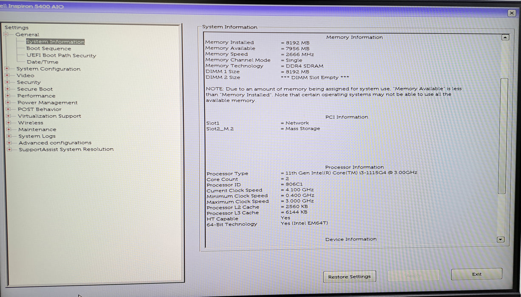Image resolution: width=521 pixels, height=297 pixels.
Task: Close the BIOS setup window
Action: [512, 13]
